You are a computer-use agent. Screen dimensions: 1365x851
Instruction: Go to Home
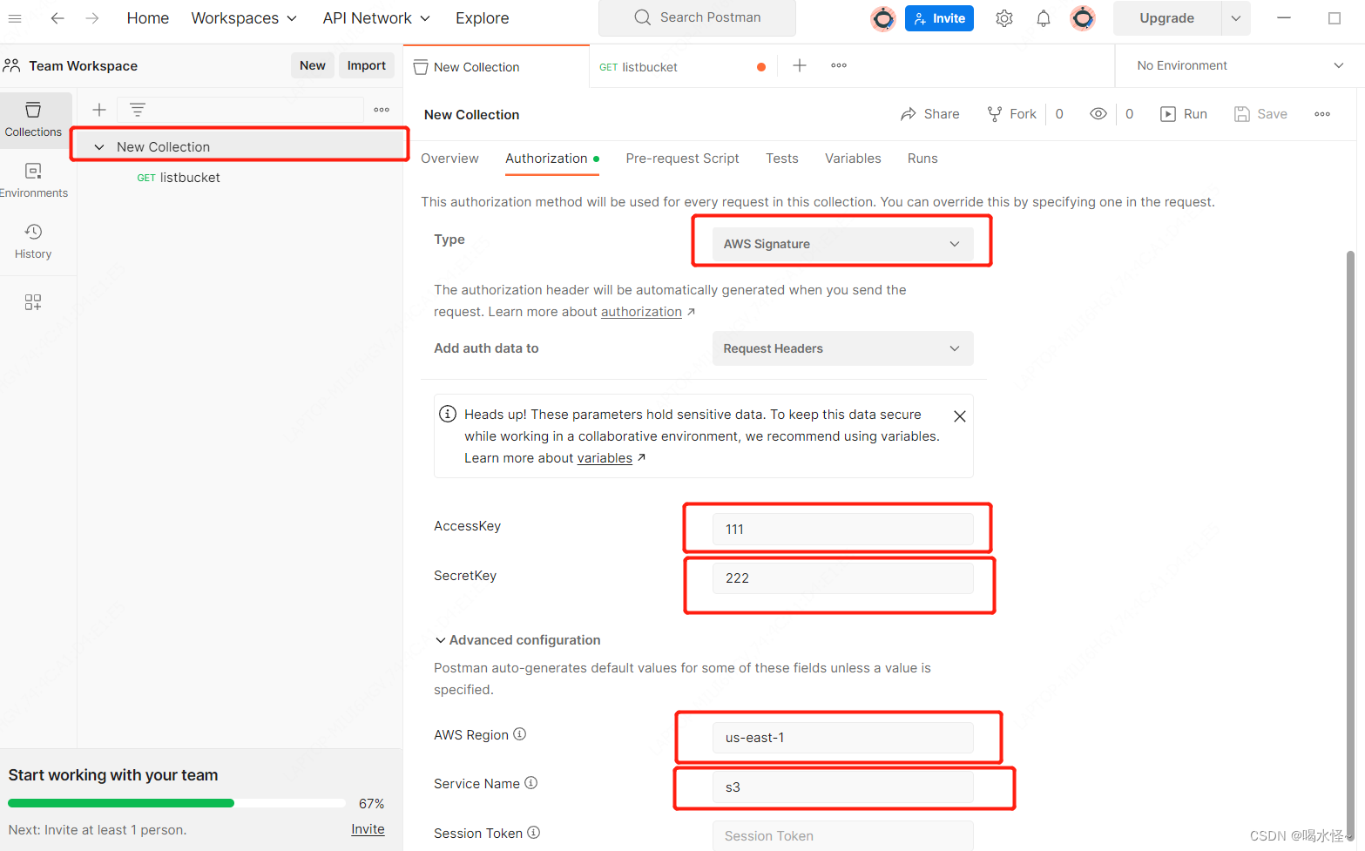[x=148, y=18]
